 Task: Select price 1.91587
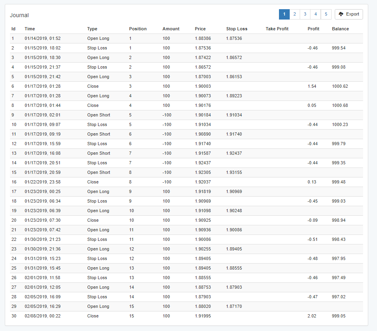pyautogui.click(x=203, y=153)
